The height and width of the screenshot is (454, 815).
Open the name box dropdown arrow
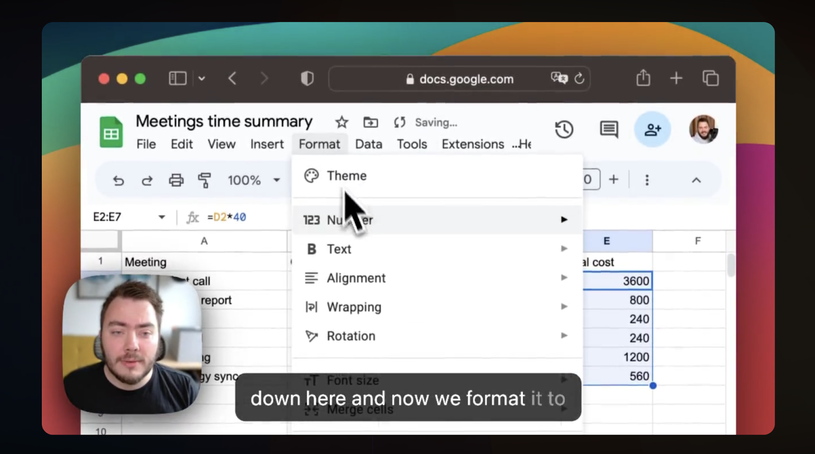161,217
